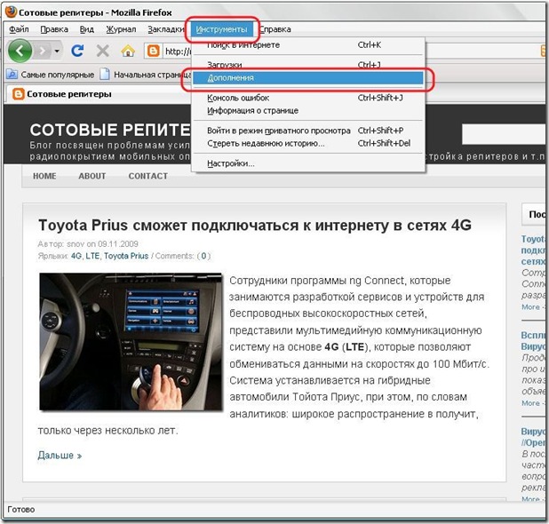Screen dimensions: 549x524
Task: Click the Blogger site icon in address bar
Action: [x=153, y=52]
